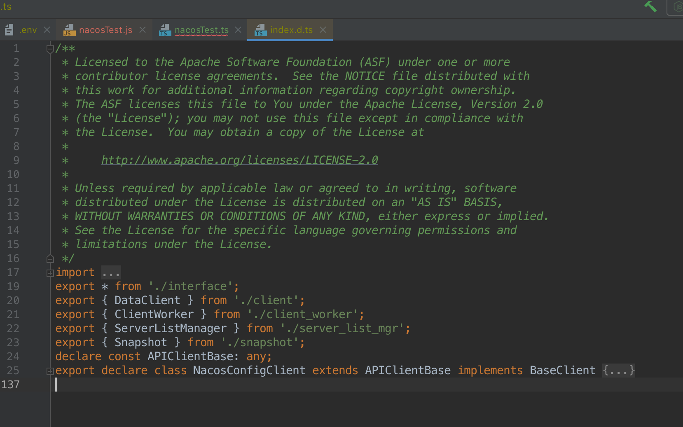
Task: Close the .env tab
Action: [47, 30]
